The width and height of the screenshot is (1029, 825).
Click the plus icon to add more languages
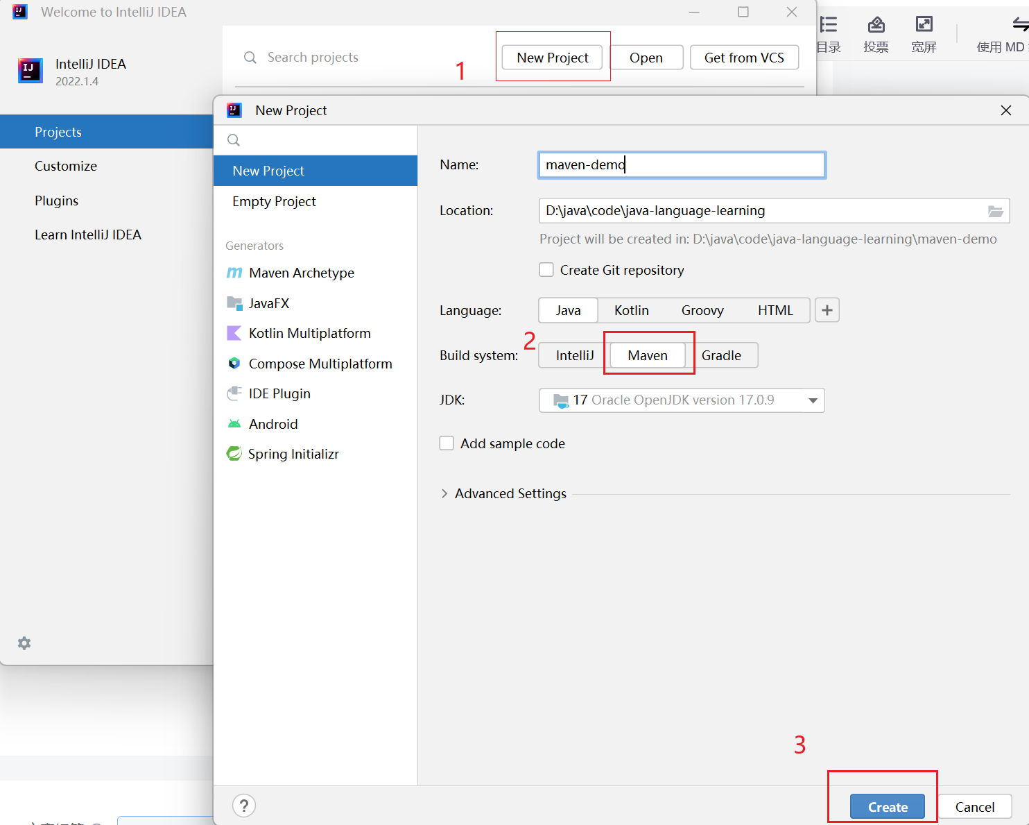827,310
